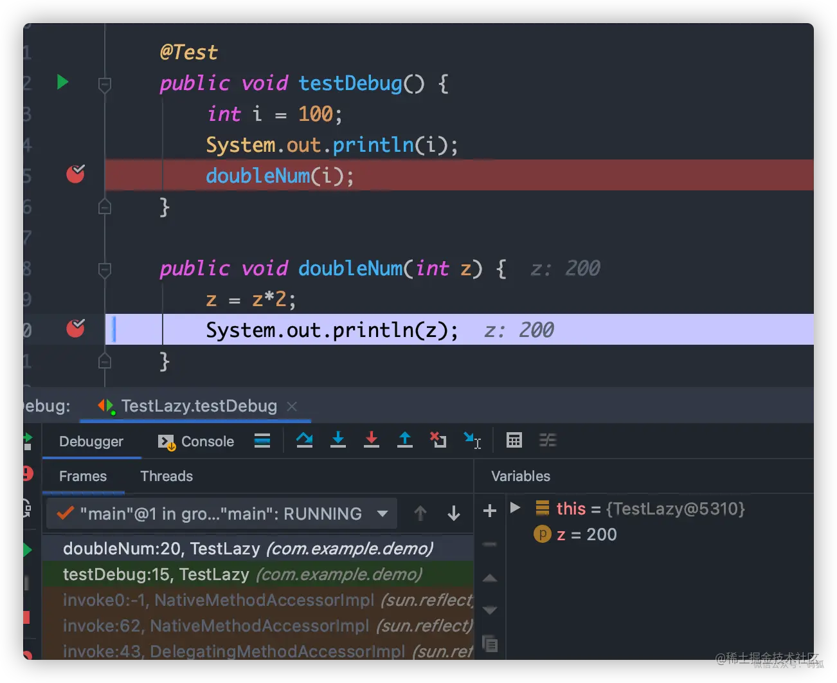Open Evaluate Expression calculator icon
The image size is (837, 683).
click(514, 441)
